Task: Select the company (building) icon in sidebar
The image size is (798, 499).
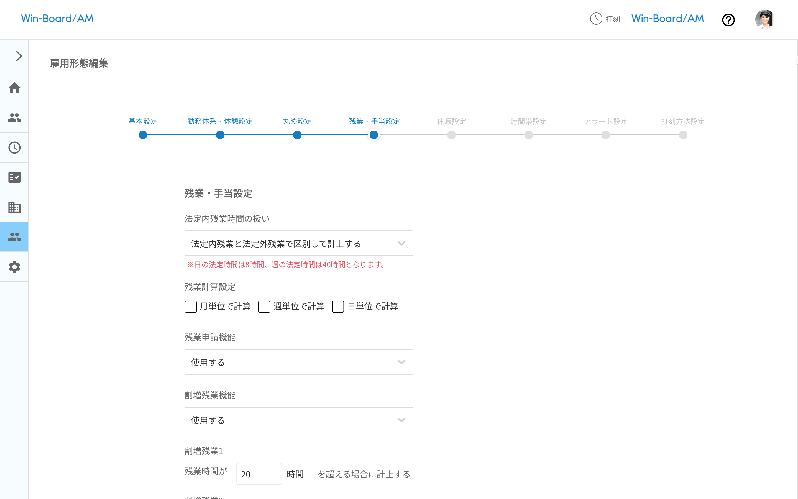Action: coord(14,207)
